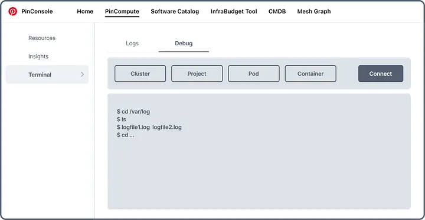
Task: Navigate to CMDB
Action: tap(277, 11)
